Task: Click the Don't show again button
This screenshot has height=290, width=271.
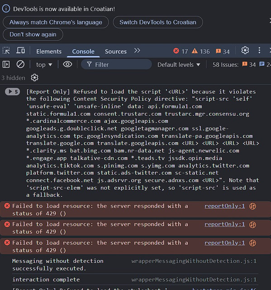Action: (x=33, y=34)
